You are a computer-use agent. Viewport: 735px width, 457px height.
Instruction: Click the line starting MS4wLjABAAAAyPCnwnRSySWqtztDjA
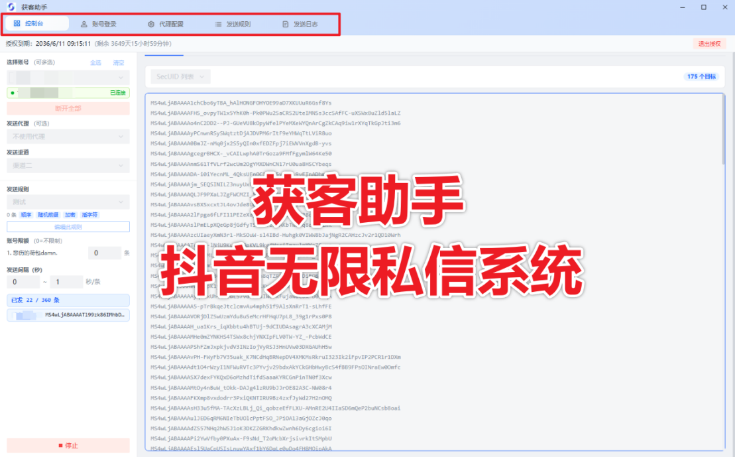[x=241, y=133]
